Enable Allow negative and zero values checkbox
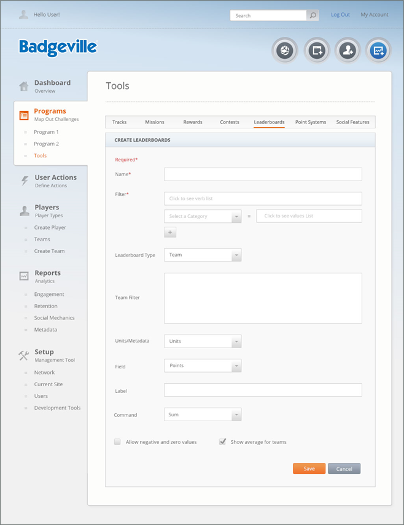The height and width of the screenshot is (525, 404). tap(117, 441)
